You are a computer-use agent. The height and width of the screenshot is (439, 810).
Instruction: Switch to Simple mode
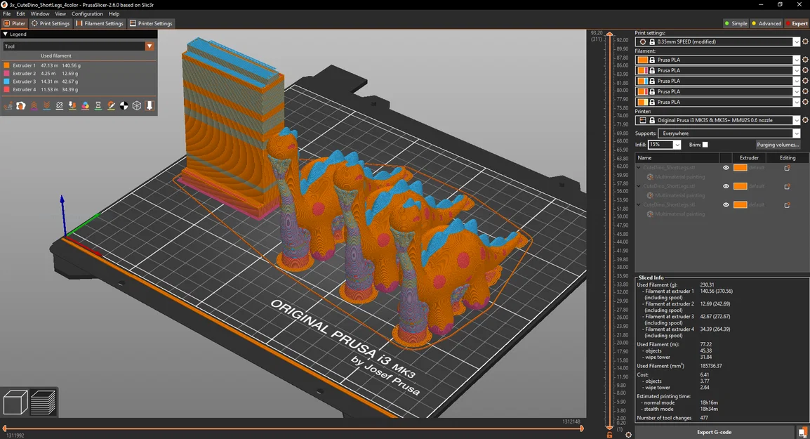click(736, 23)
